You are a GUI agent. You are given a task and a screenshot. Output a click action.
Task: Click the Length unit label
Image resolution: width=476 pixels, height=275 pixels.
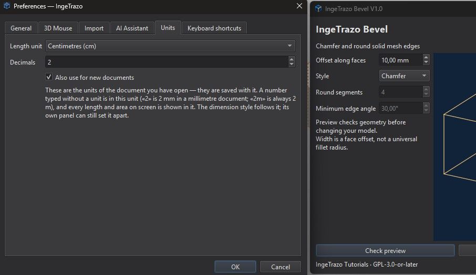tap(26, 46)
